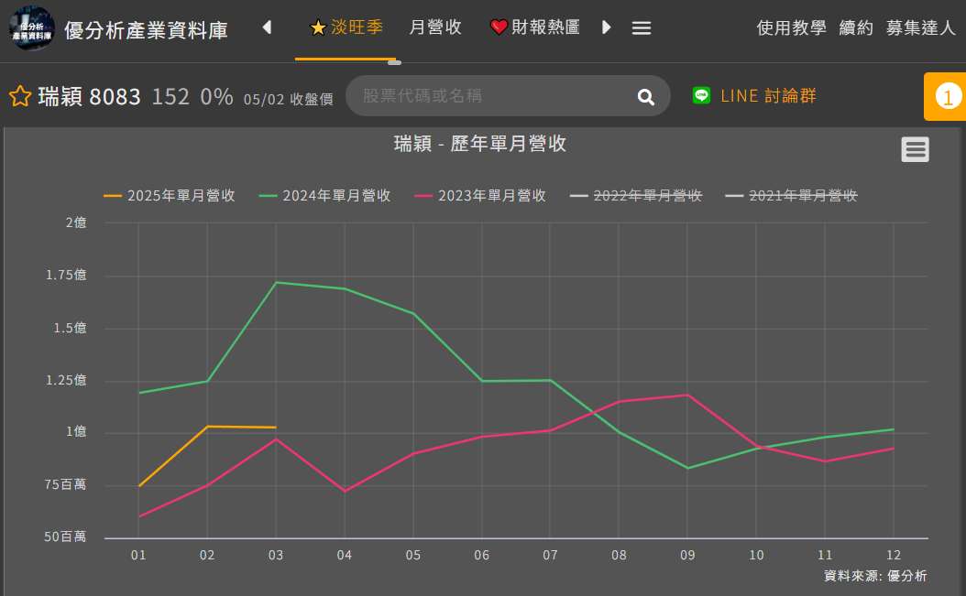Screen dimensions: 966x596
Task: Click the 2023 pink line point at month 09
Action: [x=687, y=396]
